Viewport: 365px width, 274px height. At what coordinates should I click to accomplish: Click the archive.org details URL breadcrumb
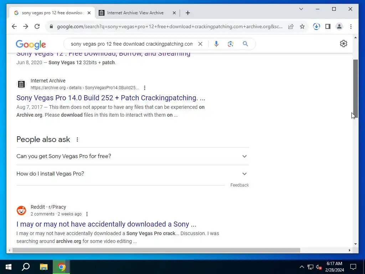(x=85, y=88)
